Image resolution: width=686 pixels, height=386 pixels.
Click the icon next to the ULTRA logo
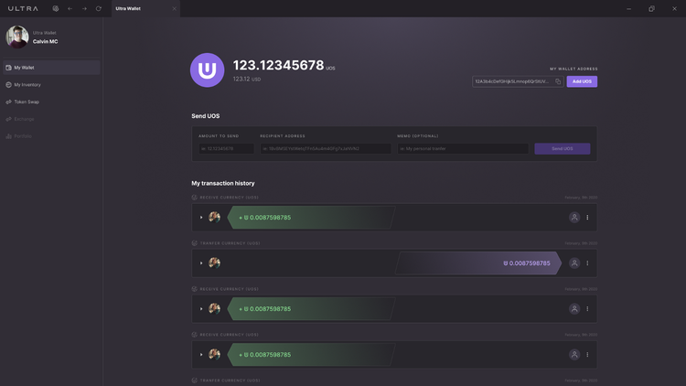click(x=56, y=8)
